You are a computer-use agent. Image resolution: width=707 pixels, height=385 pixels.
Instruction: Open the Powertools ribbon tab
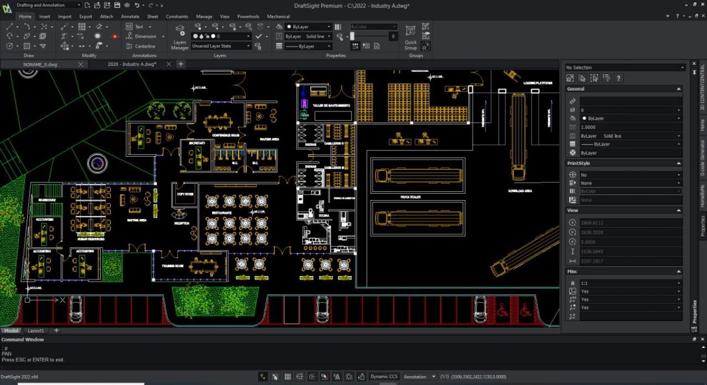tap(248, 17)
